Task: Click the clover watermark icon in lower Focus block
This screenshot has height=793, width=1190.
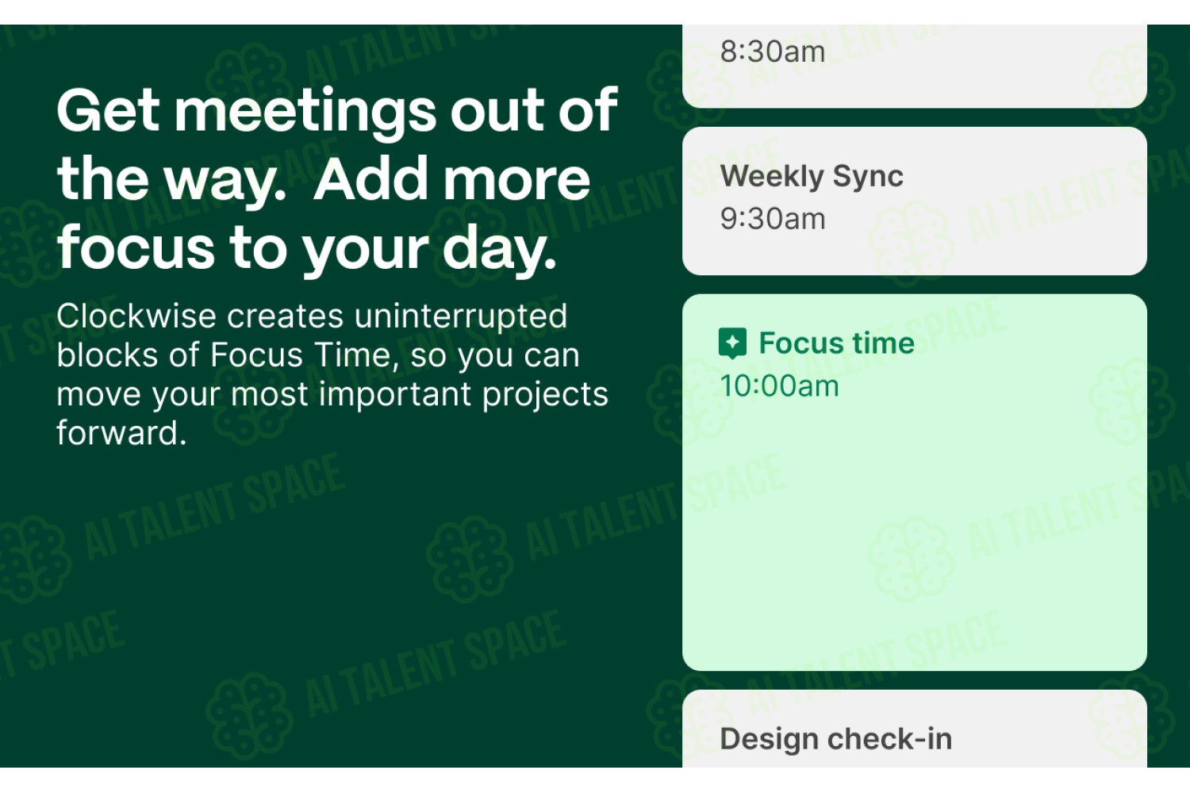Action: tap(911, 559)
